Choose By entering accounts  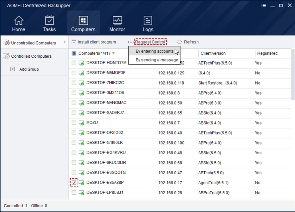[x=155, y=51]
